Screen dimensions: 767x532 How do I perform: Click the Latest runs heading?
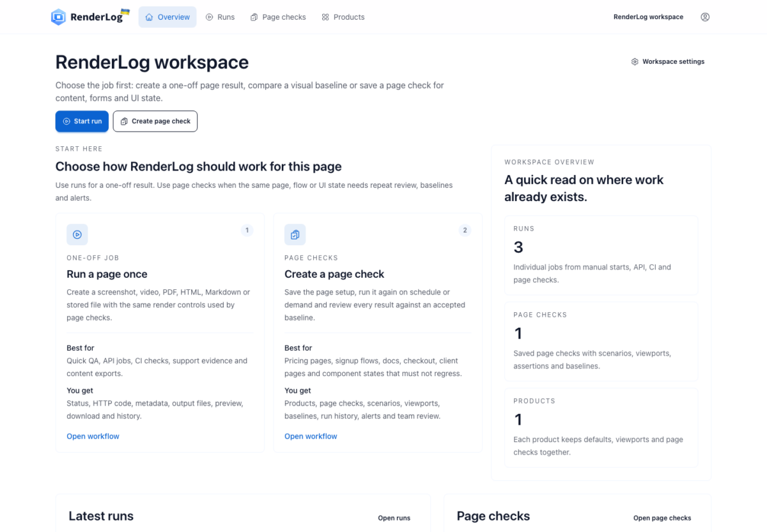click(x=101, y=516)
